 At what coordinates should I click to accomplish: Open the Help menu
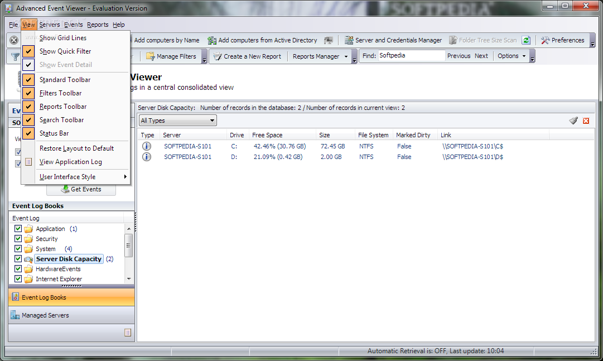(x=118, y=25)
